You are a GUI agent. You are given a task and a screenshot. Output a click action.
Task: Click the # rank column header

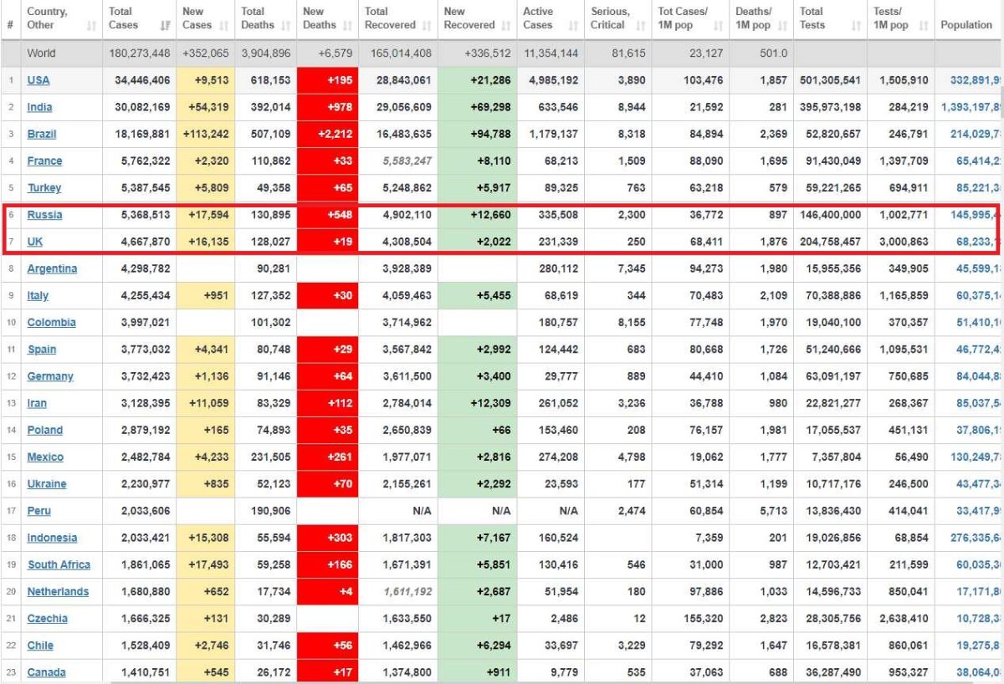tap(10, 25)
